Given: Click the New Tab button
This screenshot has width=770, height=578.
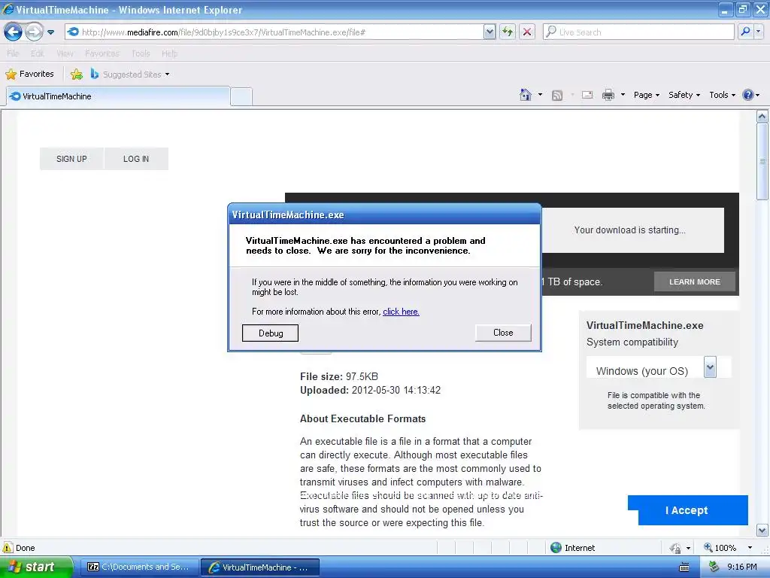Looking at the screenshot, I should coord(241,97).
